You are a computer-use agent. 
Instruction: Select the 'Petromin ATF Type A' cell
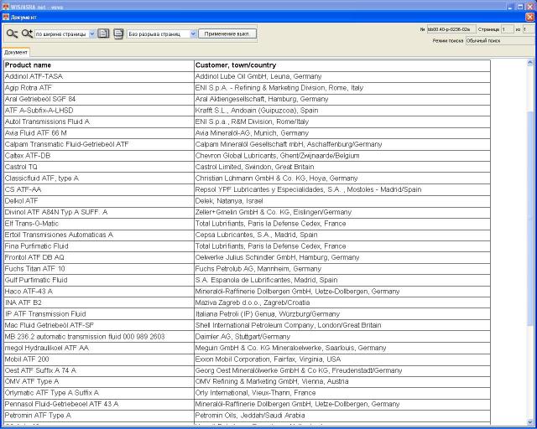(99, 416)
